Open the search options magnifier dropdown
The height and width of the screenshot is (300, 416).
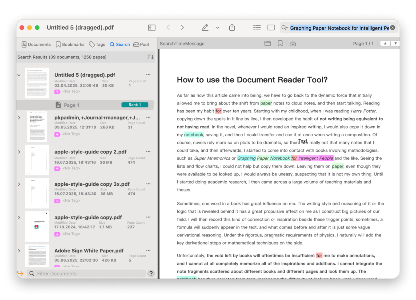[285, 28]
